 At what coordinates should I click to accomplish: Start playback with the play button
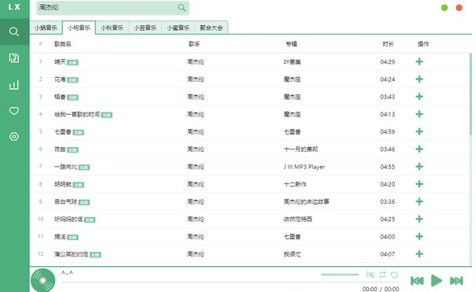coord(437,280)
